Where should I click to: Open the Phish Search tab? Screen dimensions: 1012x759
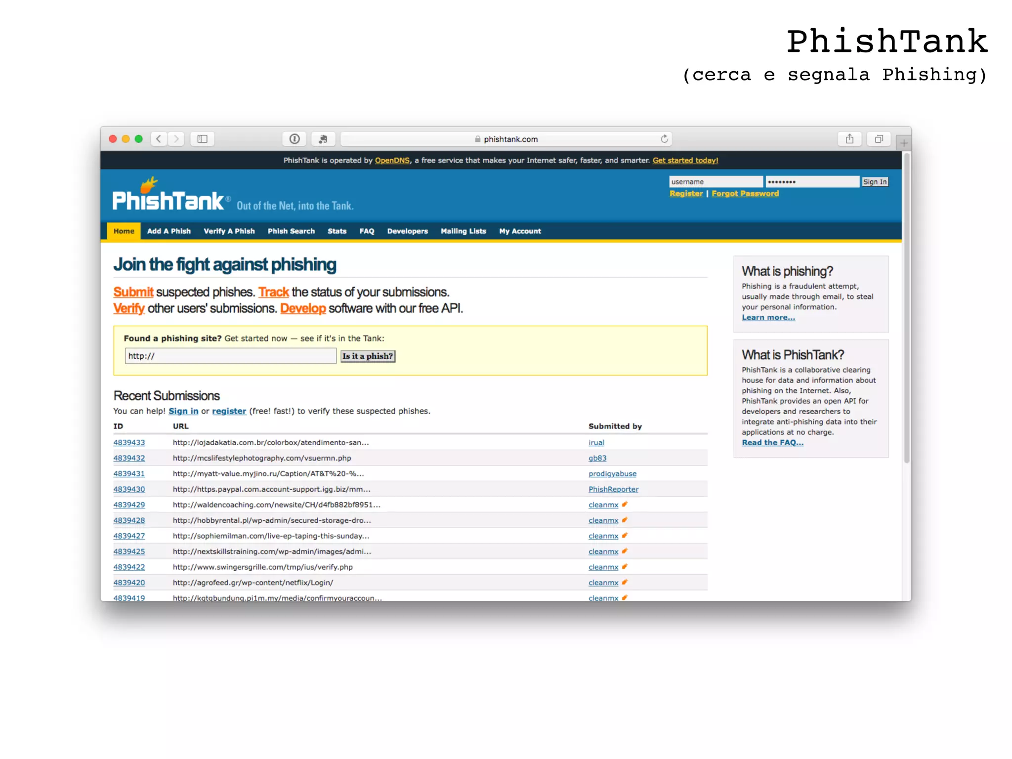(x=291, y=231)
